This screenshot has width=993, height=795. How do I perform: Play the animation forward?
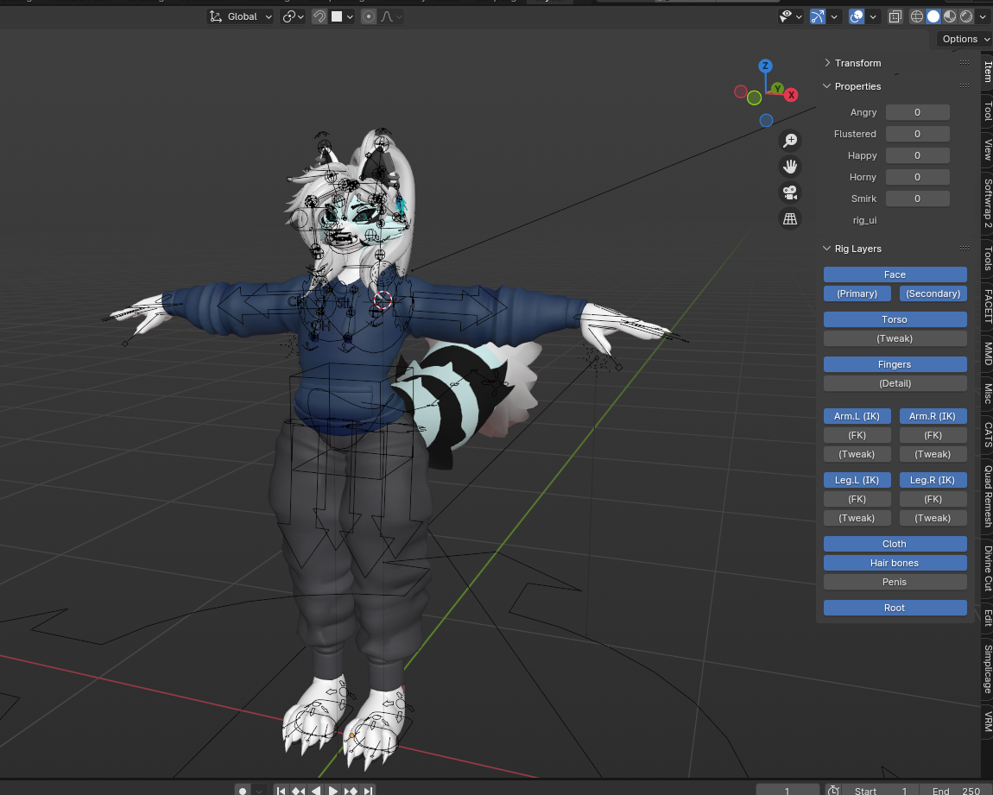point(333,791)
